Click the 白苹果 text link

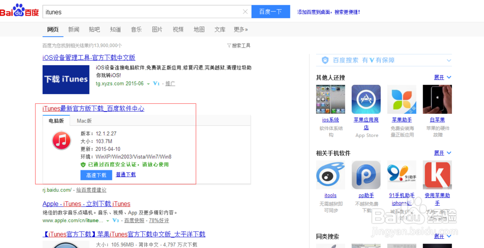pos(437,120)
